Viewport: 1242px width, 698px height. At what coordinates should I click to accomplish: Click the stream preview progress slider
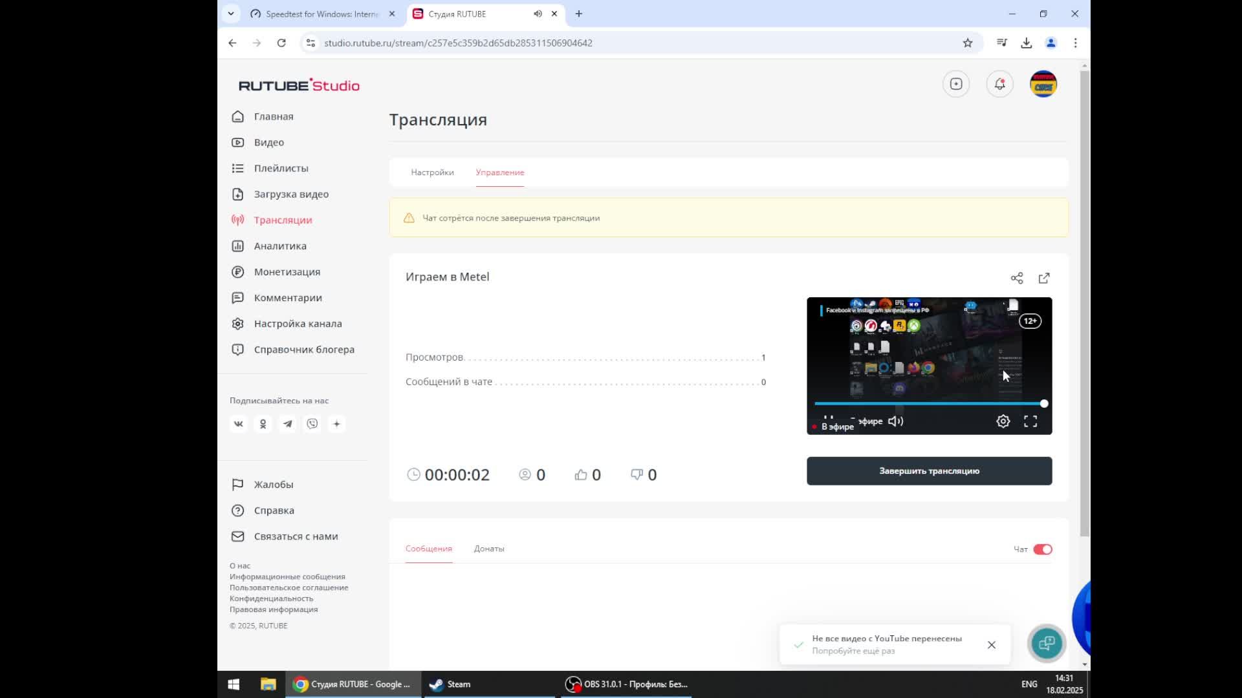[929, 403]
